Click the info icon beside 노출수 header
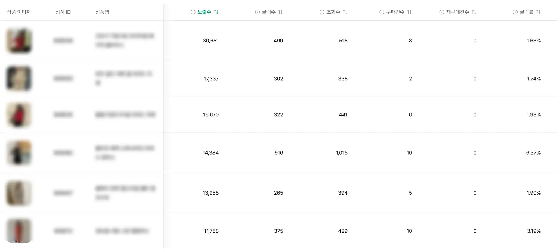Viewport: 557px width, 249px height. pyautogui.click(x=193, y=12)
